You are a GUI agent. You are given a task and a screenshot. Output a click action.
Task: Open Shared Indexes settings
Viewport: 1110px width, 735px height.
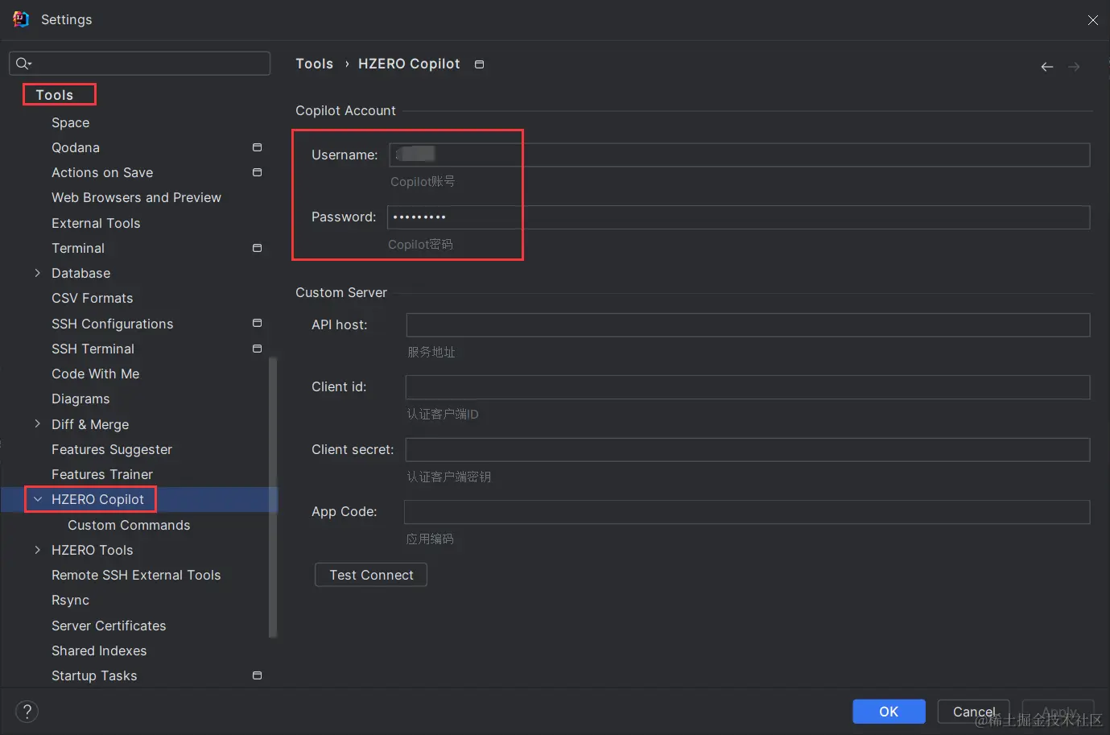[x=99, y=650]
